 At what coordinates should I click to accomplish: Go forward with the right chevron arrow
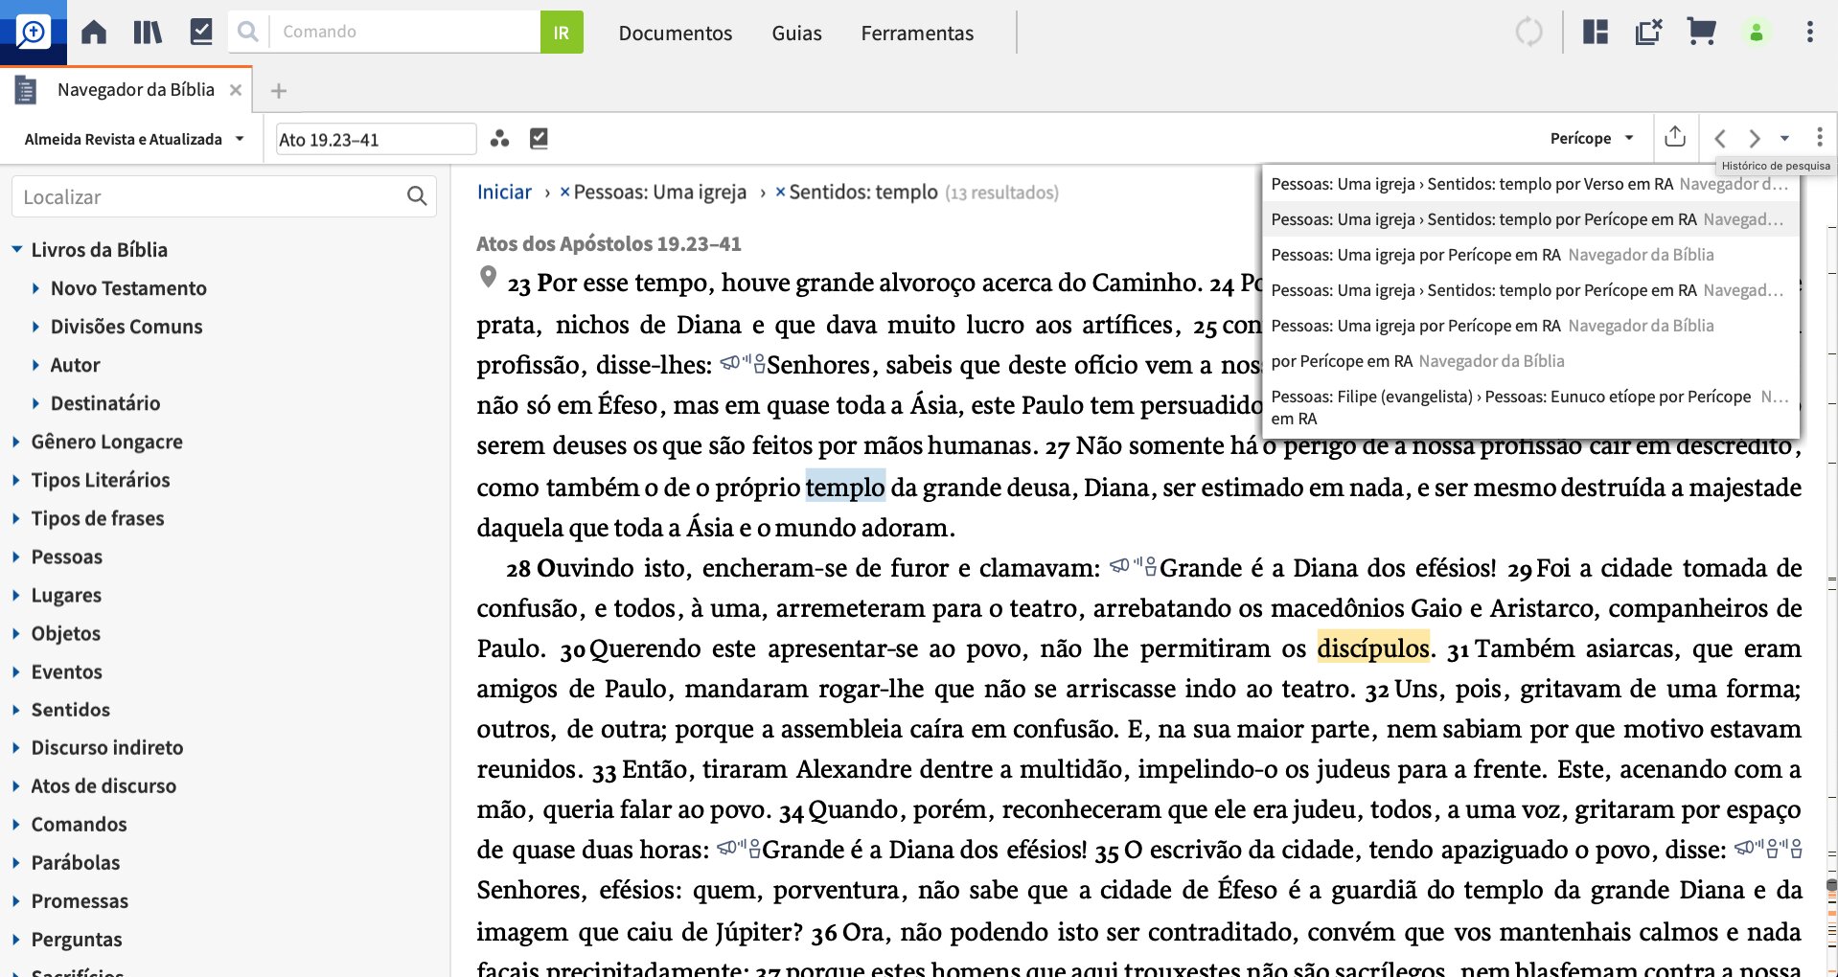1754,139
